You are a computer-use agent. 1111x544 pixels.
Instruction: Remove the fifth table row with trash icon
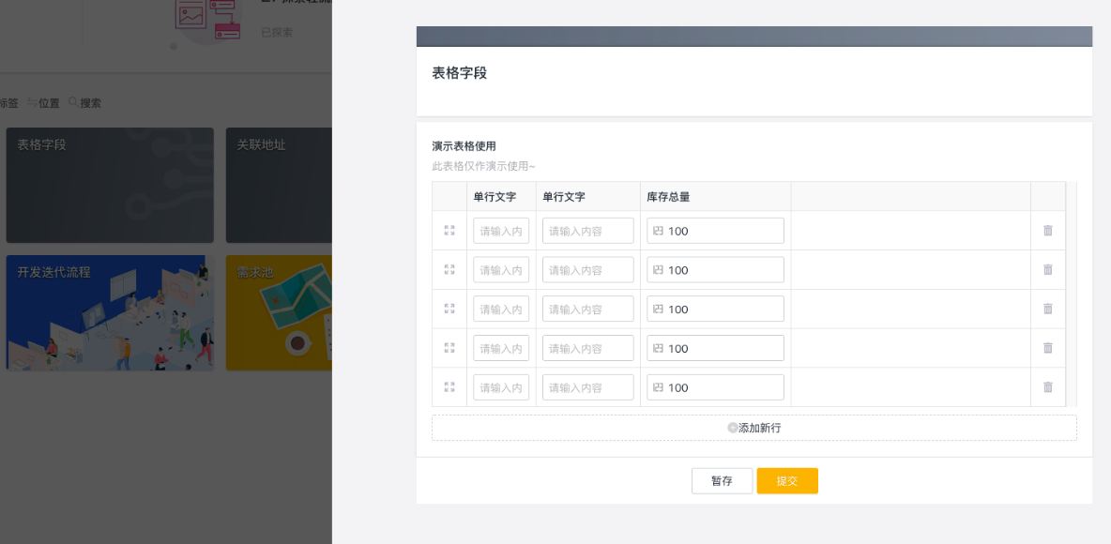coord(1048,387)
